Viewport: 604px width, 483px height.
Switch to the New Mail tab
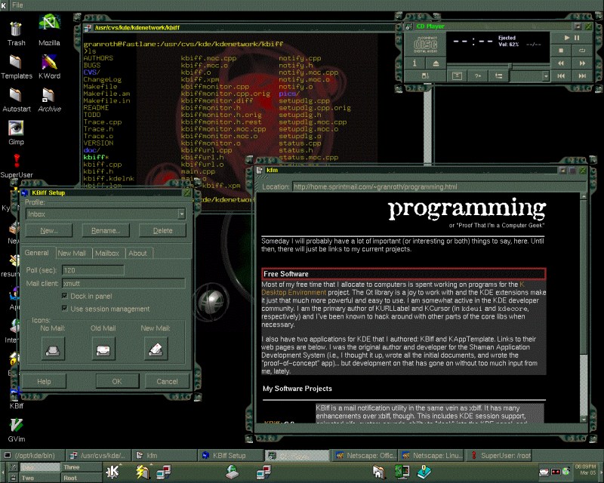[x=72, y=253]
